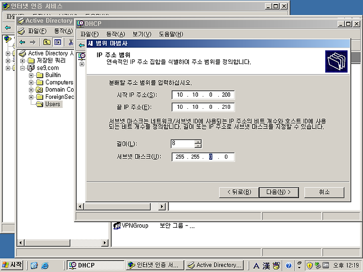This screenshot has width=363, height=272.
Task: Open DHCP 동작(A) menu
Action: [115, 34]
